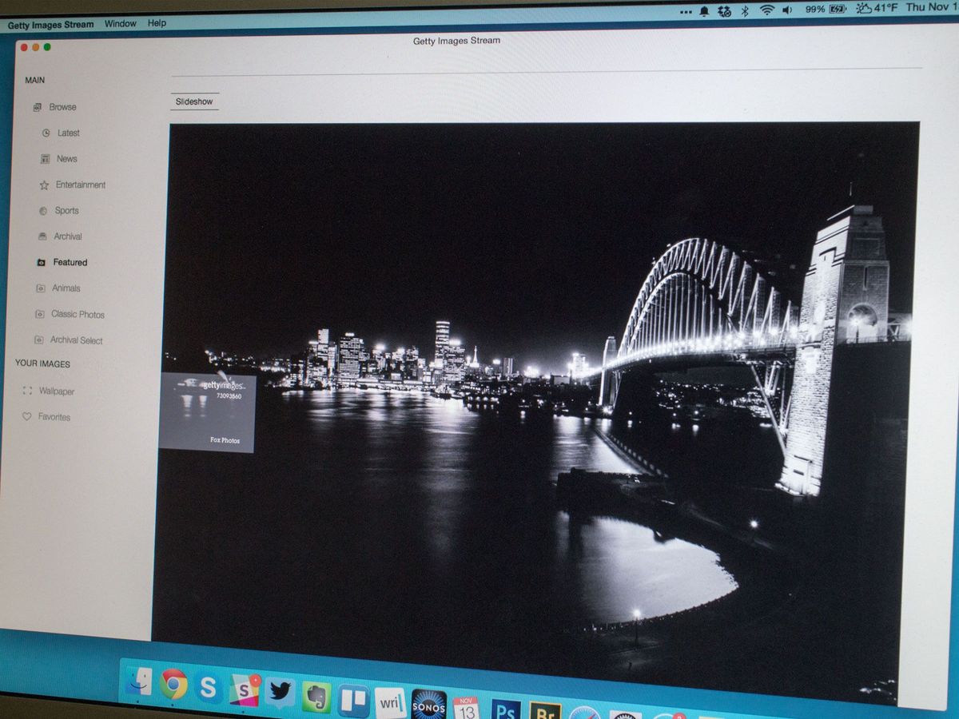Open the Window menu

[120, 25]
